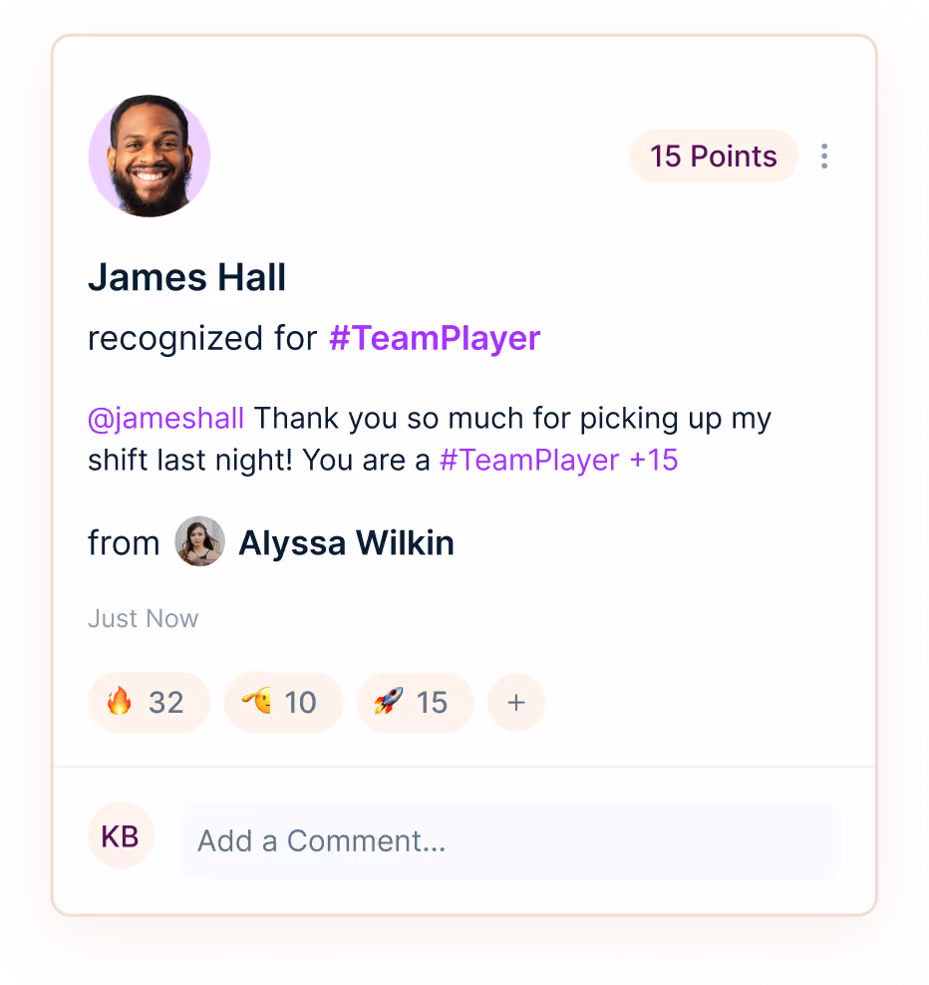
Task: Open the #TeamPlayer hashtag in heading
Action: (x=435, y=339)
